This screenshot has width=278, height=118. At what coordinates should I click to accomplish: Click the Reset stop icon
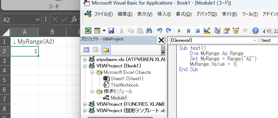(198, 31)
